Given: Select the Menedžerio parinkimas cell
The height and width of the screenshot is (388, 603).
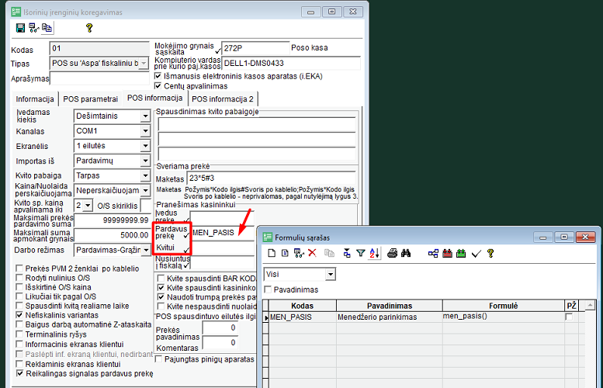Looking at the screenshot, I should [389, 317].
